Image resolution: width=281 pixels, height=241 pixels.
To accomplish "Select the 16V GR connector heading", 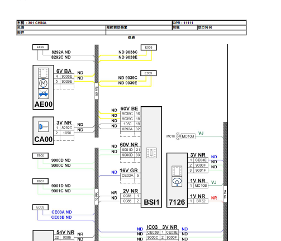I will (128, 171).
